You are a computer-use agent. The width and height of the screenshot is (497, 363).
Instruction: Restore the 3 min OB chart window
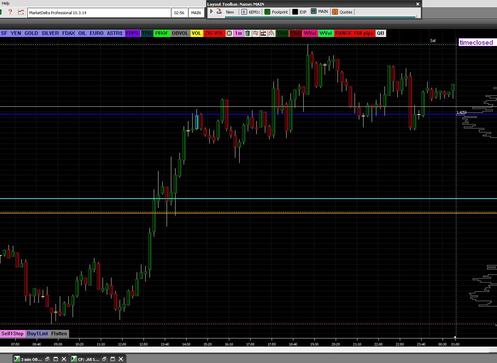tap(47, 359)
